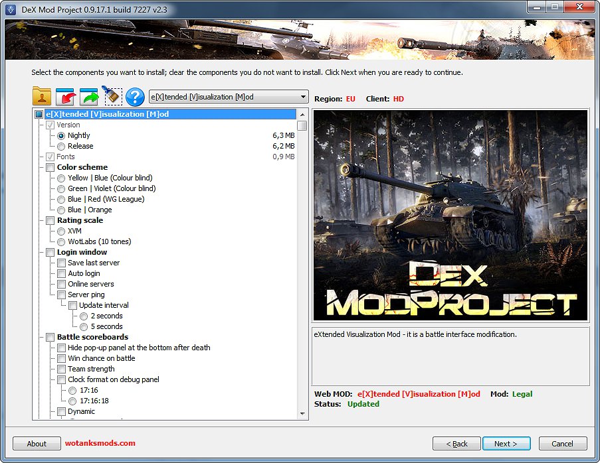Choose Yellow | Blue (Colour blind) option
The height and width of the screenshot is (463, 600).
pos(61,178)
